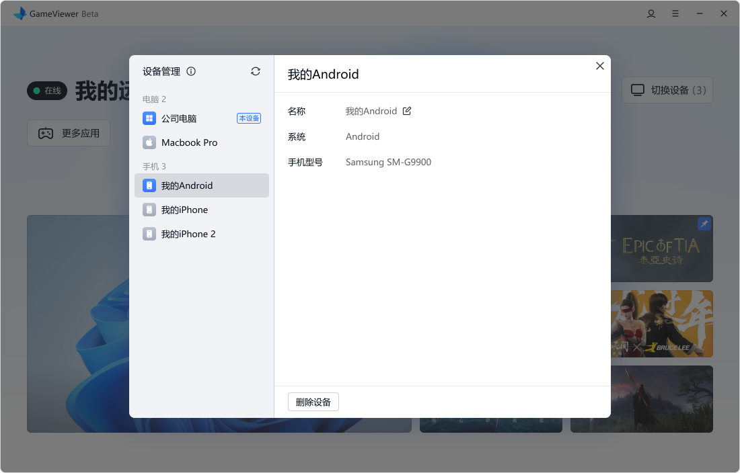740x473 pixels.
Task: Click the info icon beside 设备管理
Action: pos(191,71)
